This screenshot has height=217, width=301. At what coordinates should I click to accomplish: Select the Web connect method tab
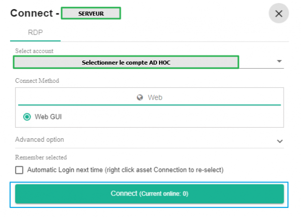coord(149,98)
